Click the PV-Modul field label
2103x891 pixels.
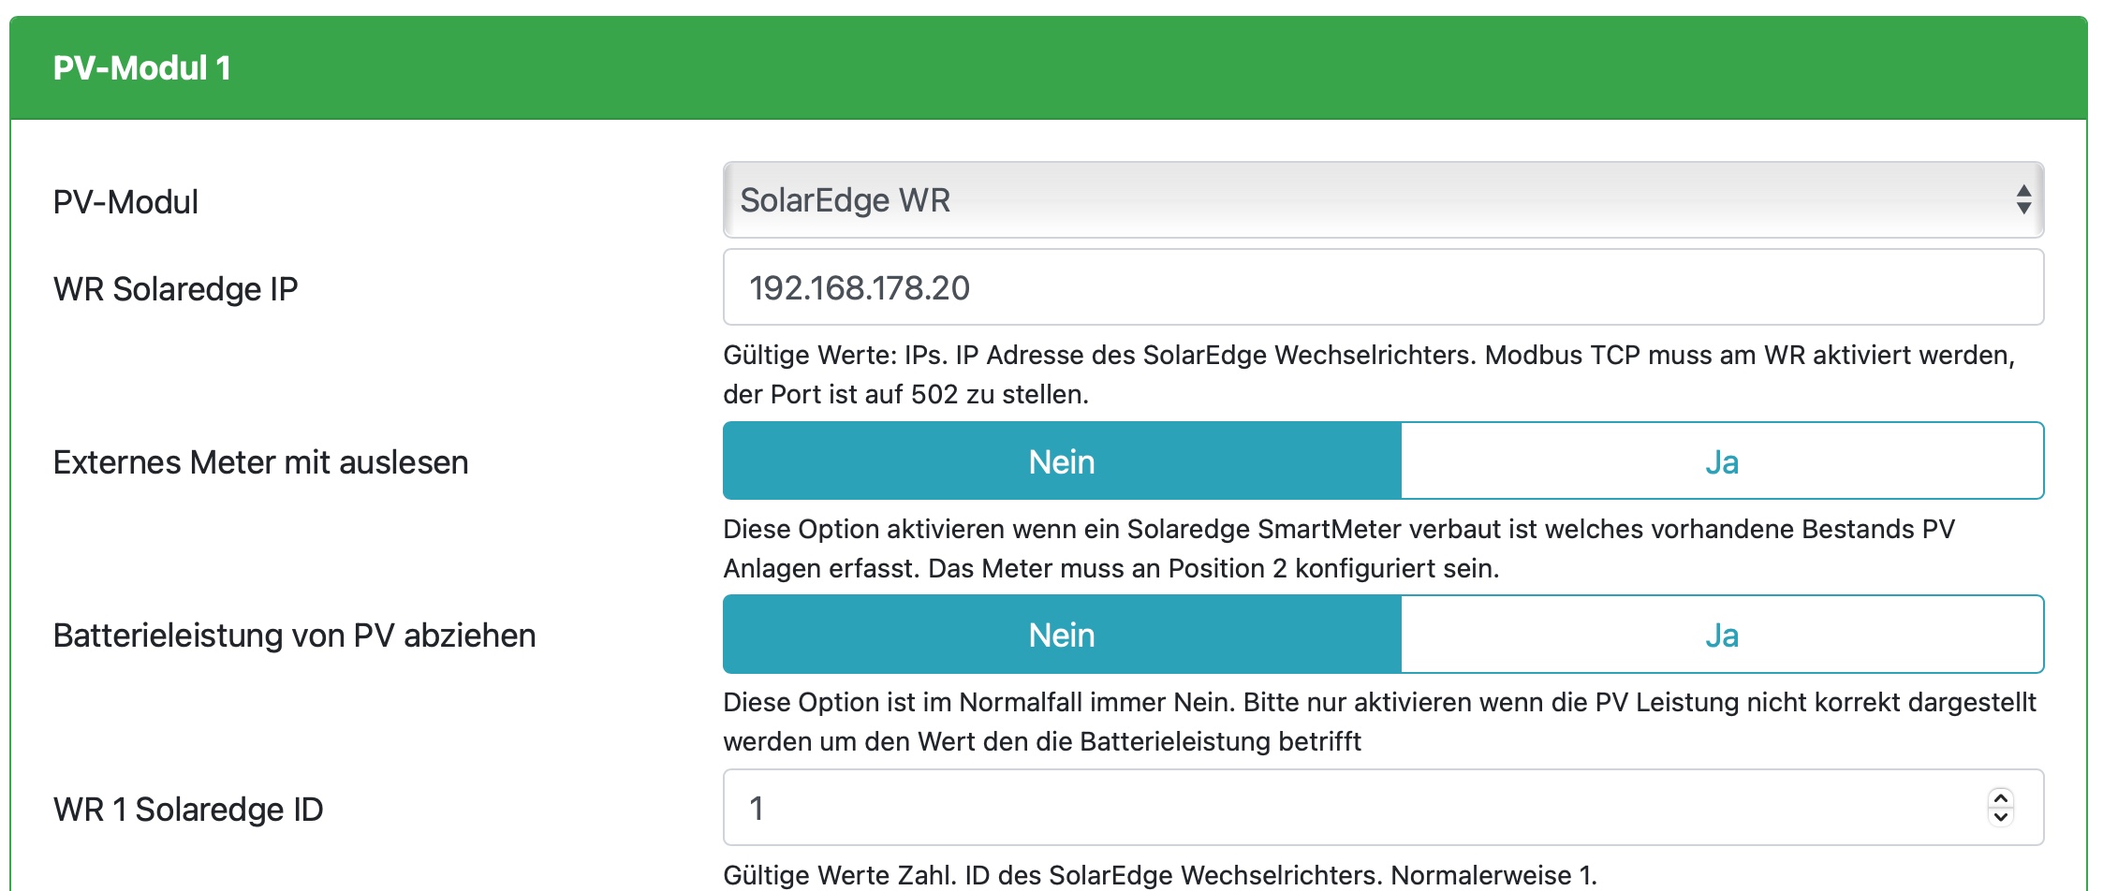point(125,202)
